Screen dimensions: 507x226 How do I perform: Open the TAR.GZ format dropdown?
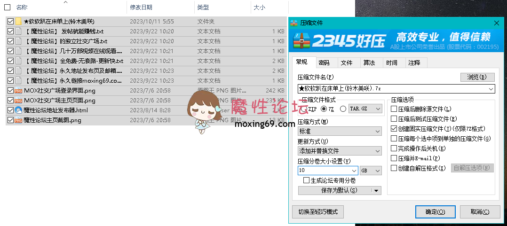(379, 109)
